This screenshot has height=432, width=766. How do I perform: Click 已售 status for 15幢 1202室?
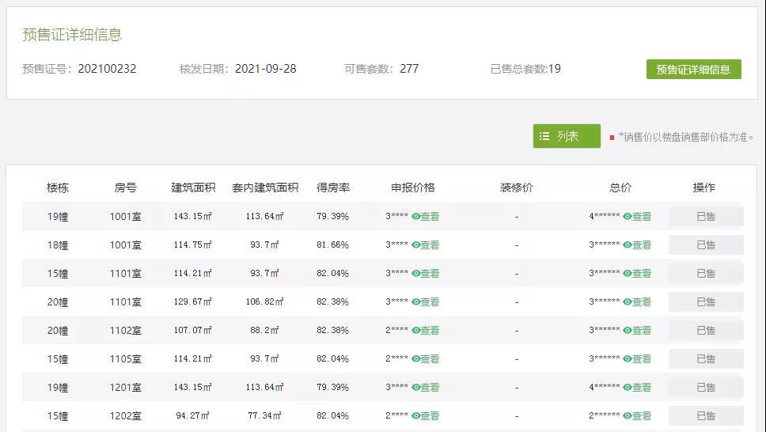tap(705, 416)
